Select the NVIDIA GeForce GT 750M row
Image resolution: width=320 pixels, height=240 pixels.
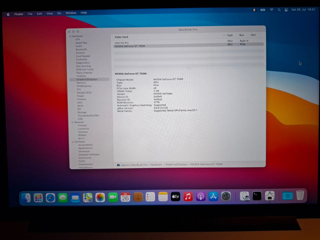[x=188, y=45]
